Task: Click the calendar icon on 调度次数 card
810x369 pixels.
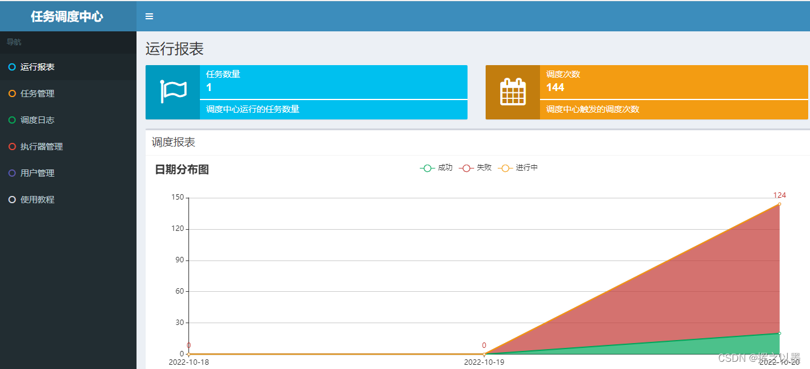Action: (x=513, y=92)
